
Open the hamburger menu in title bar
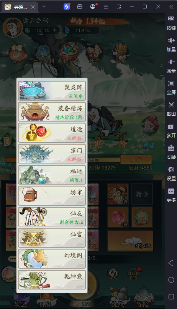click(x=106, y=7)
